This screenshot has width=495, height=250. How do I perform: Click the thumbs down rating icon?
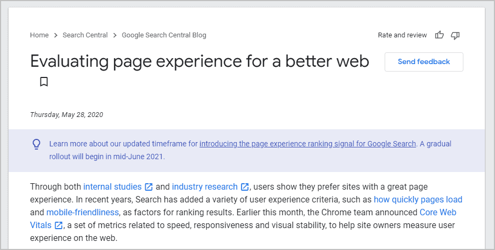pos(455,35)
